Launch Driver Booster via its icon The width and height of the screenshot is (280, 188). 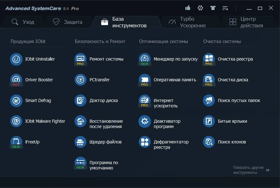coord(16,80)
